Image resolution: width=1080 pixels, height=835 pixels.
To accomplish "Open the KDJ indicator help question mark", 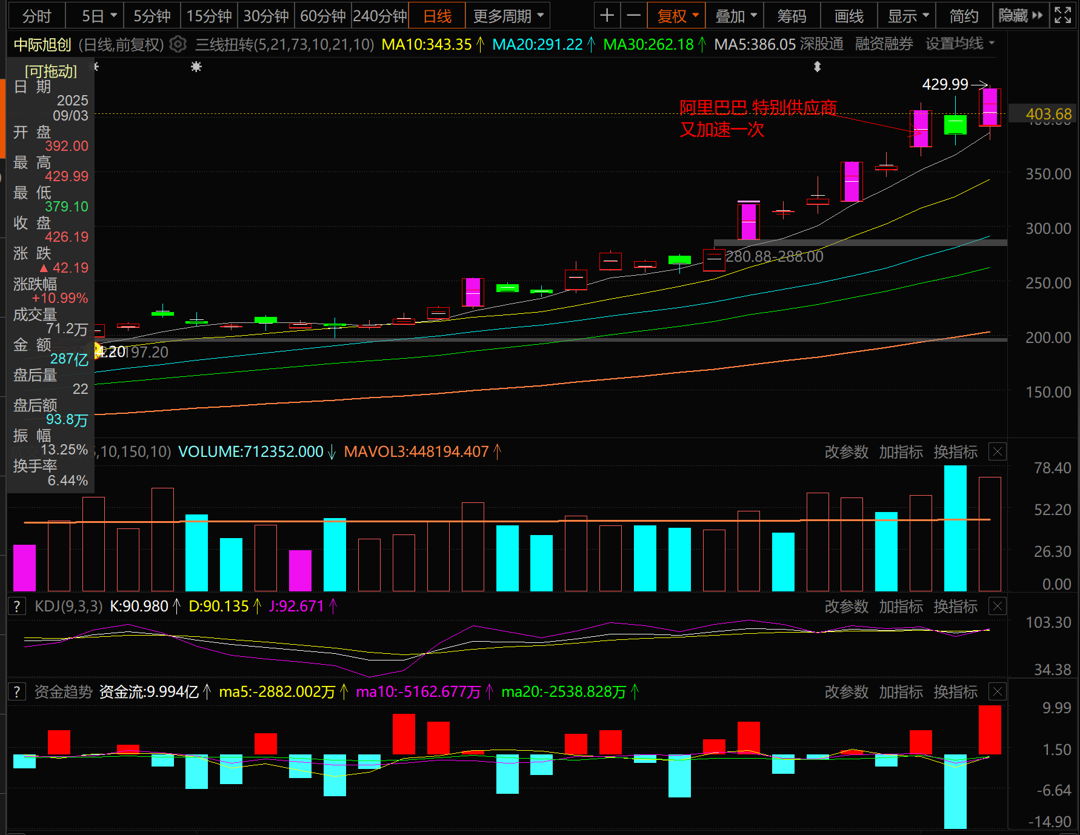I will (x=17, y=606).
